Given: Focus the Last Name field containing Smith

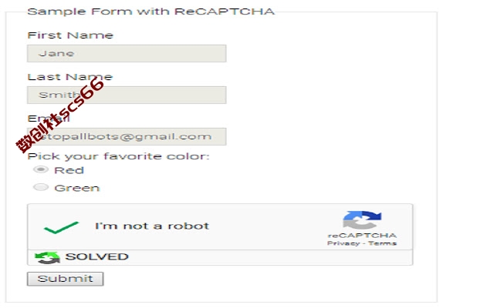Looking at the screenshot, I should [x=127, y=95].
